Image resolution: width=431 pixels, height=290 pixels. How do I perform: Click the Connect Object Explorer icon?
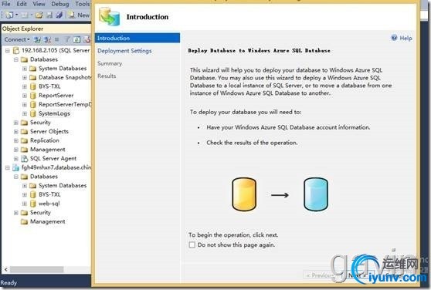(37, 40)
